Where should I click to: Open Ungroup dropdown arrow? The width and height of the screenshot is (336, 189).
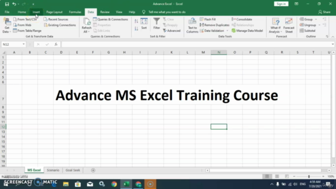pyautogui.click(x=319, y=25)
